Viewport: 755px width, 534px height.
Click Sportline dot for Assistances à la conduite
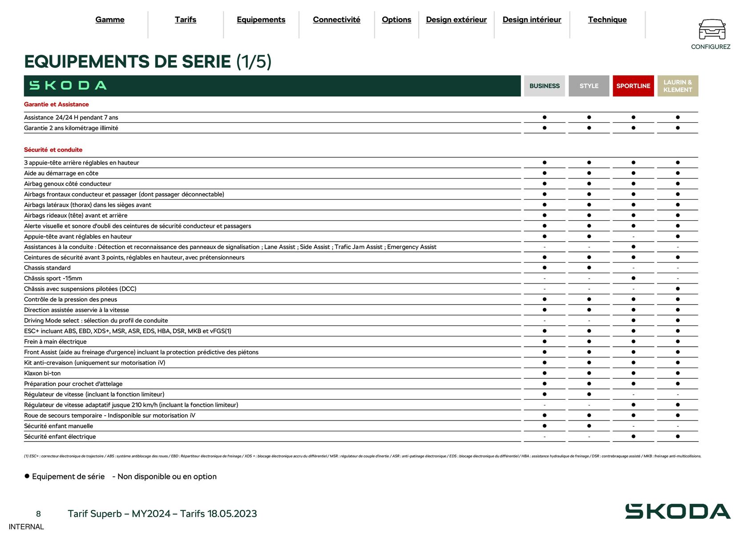point(634,247)
